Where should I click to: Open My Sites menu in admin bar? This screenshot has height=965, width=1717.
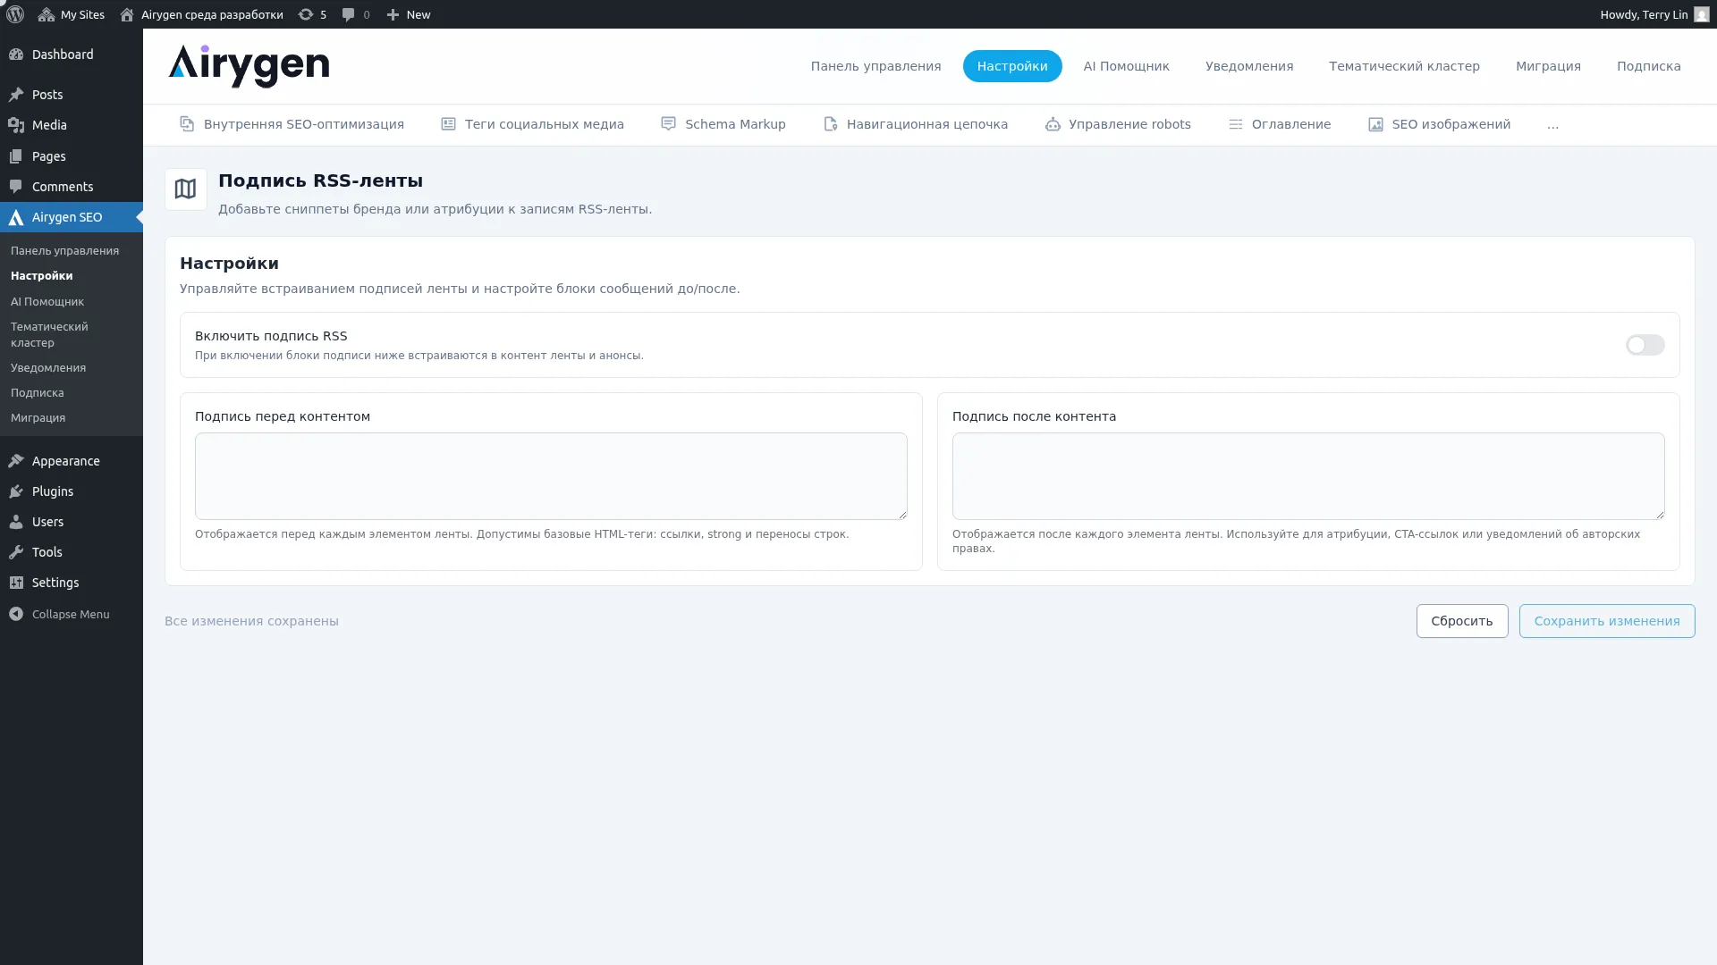[72, 14]
